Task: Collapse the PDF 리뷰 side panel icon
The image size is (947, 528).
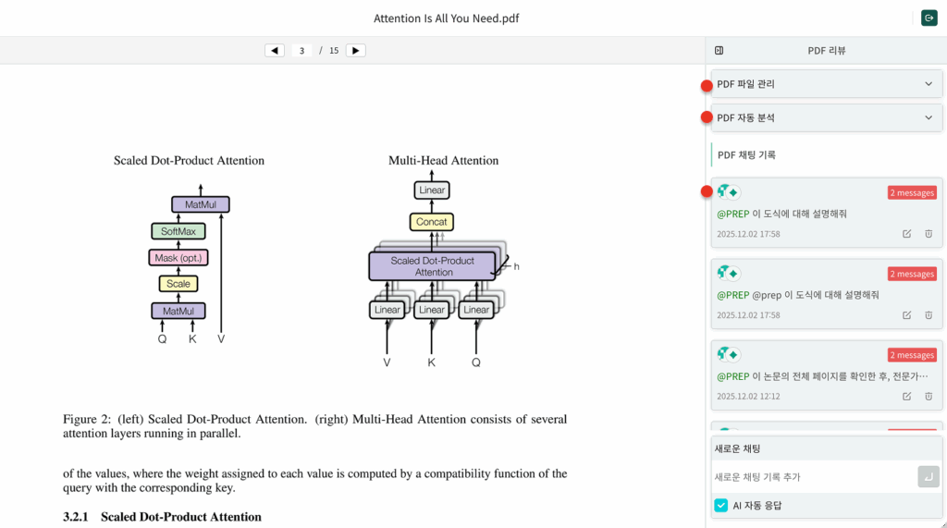Action: click(719, 51)
